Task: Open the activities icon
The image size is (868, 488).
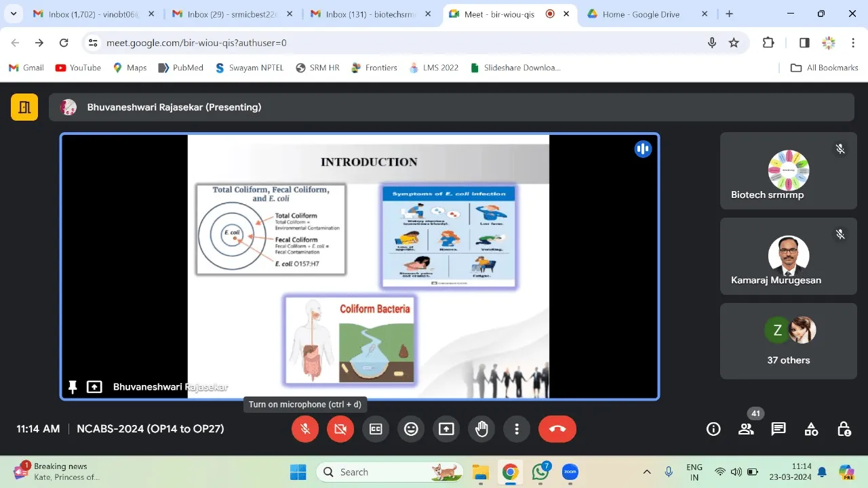Action: click(x=811, y=429)
